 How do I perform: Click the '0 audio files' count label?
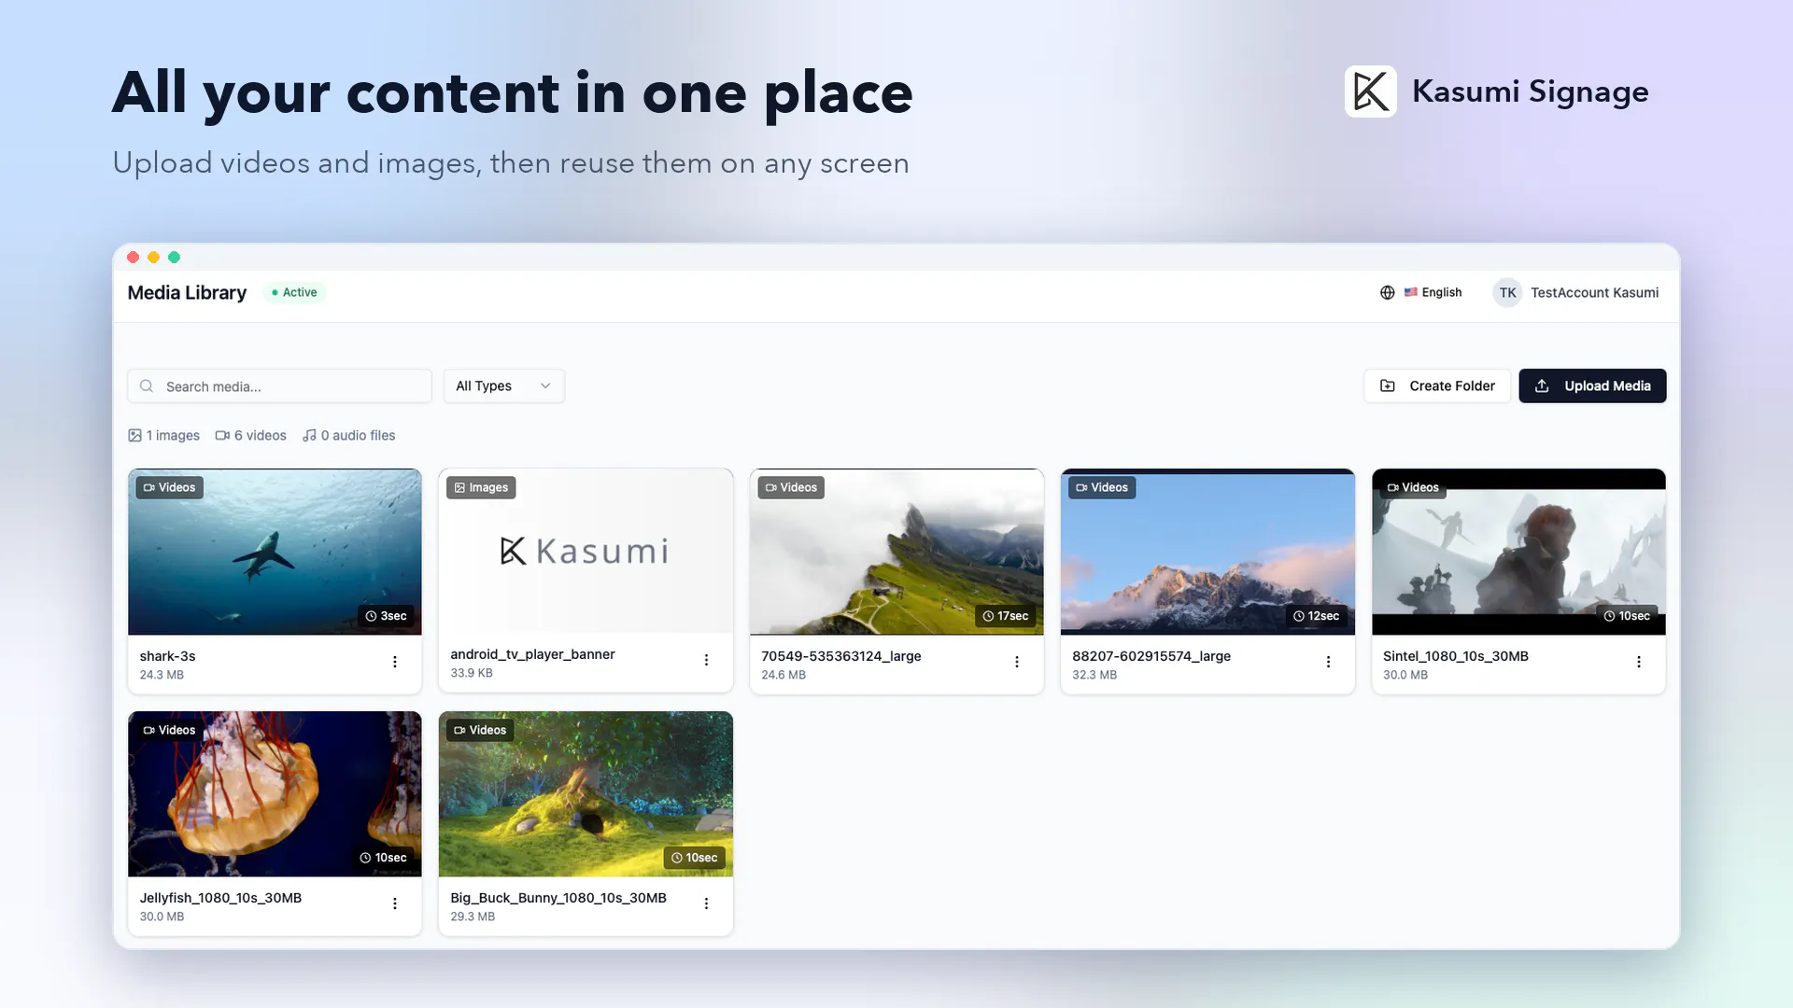pos(348,435)
